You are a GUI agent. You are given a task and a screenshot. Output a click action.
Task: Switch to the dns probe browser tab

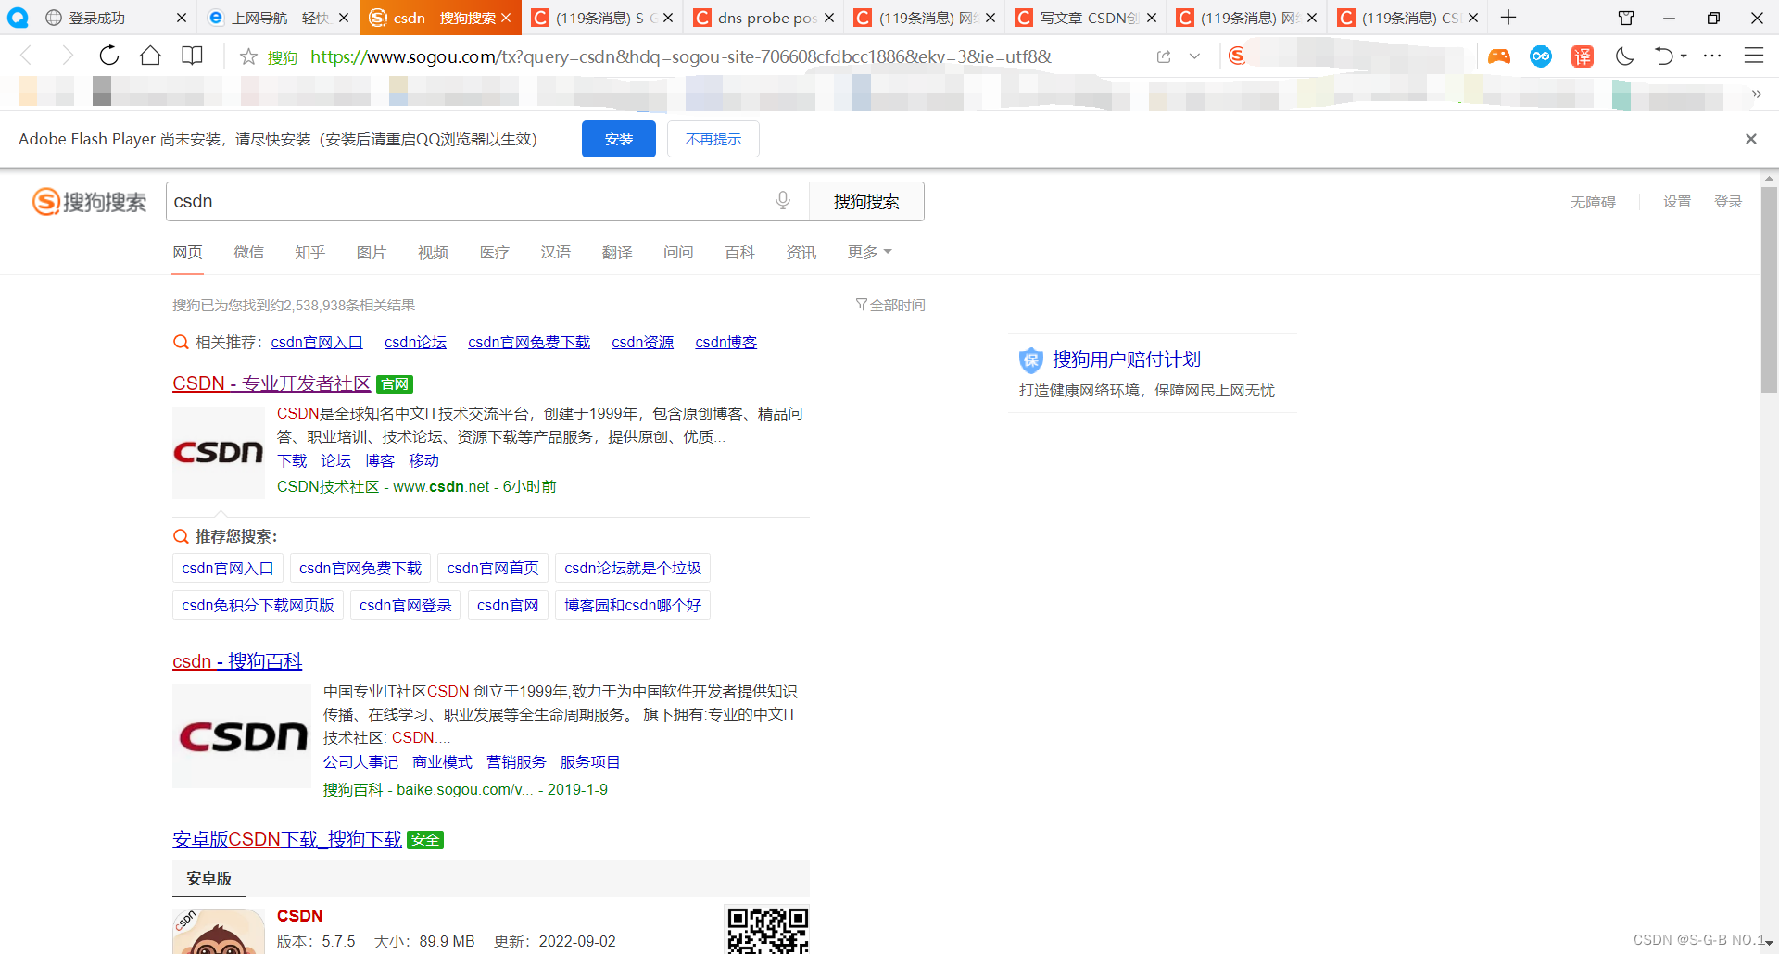pyautogui.click(x=765, y=18)
